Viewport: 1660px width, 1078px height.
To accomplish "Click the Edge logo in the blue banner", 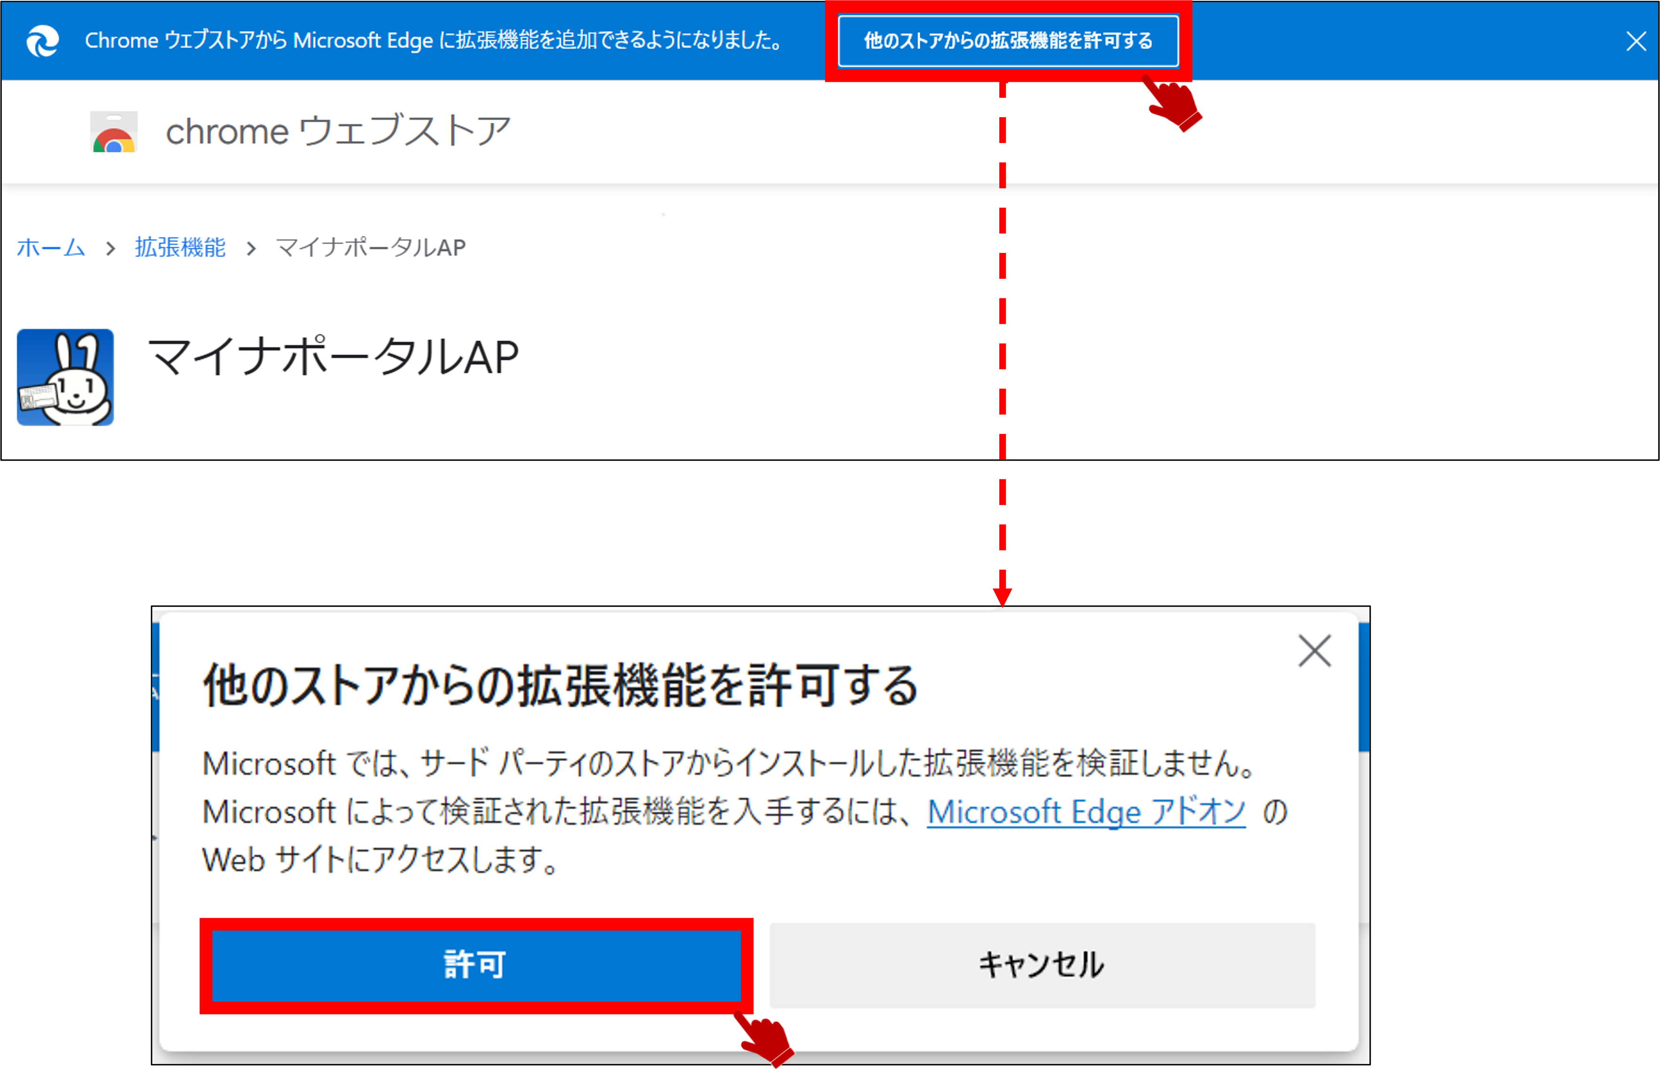I will click(42, 41).
